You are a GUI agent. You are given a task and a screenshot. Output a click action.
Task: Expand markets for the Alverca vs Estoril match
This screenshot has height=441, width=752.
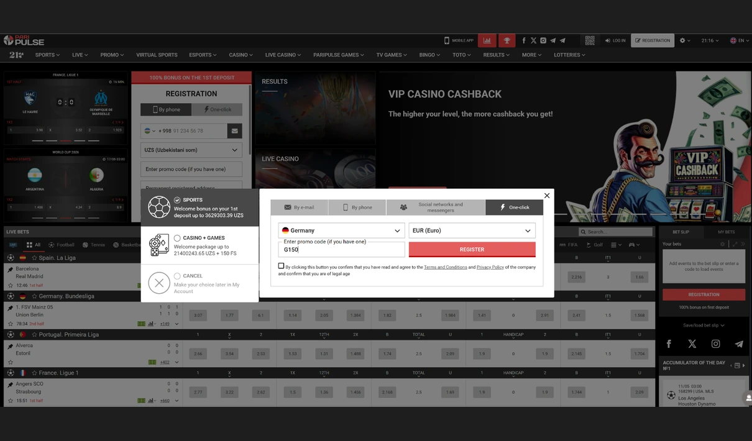tap(177, 362)
